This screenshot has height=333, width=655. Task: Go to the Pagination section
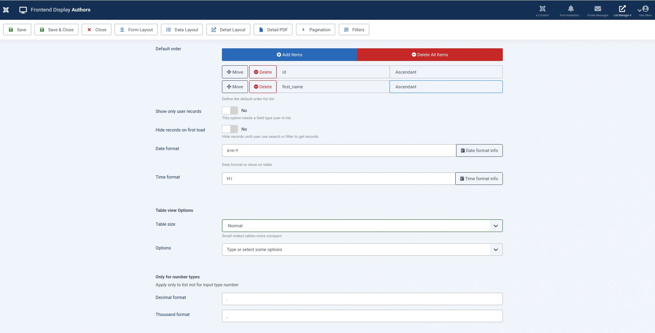[315, 30]
